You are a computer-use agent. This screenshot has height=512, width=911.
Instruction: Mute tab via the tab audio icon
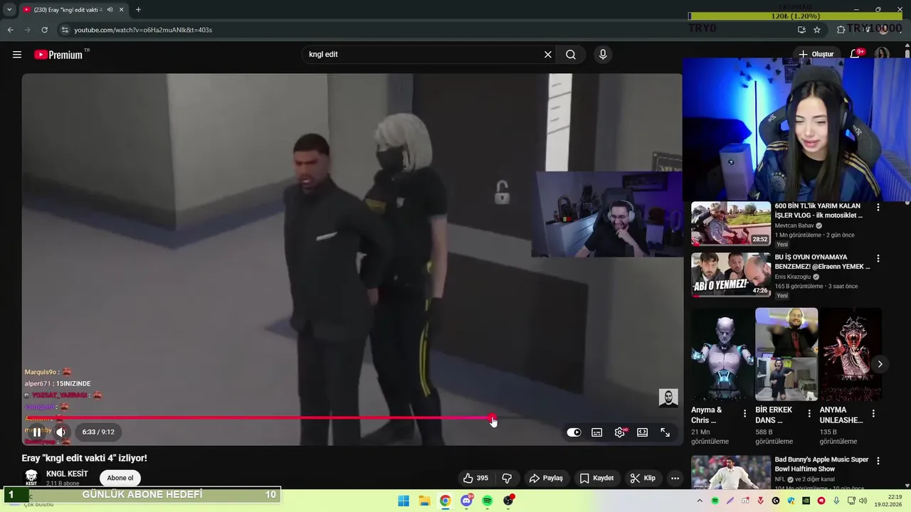coord(110,10)
